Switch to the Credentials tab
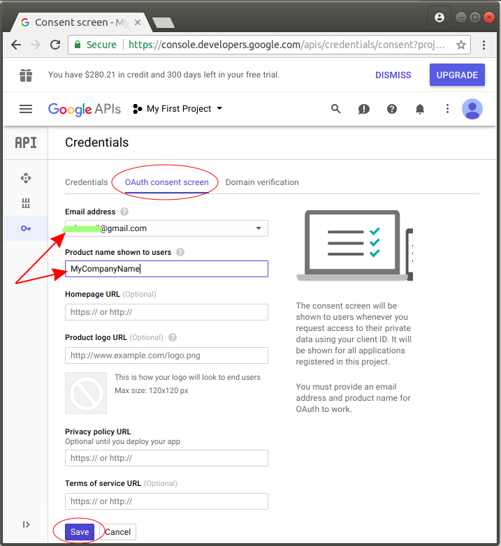501x546 pixels. (87, 182)
